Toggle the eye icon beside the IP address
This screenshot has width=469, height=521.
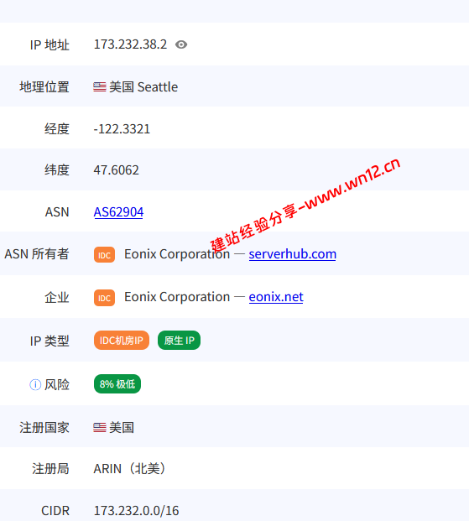(x=181, y=44)
